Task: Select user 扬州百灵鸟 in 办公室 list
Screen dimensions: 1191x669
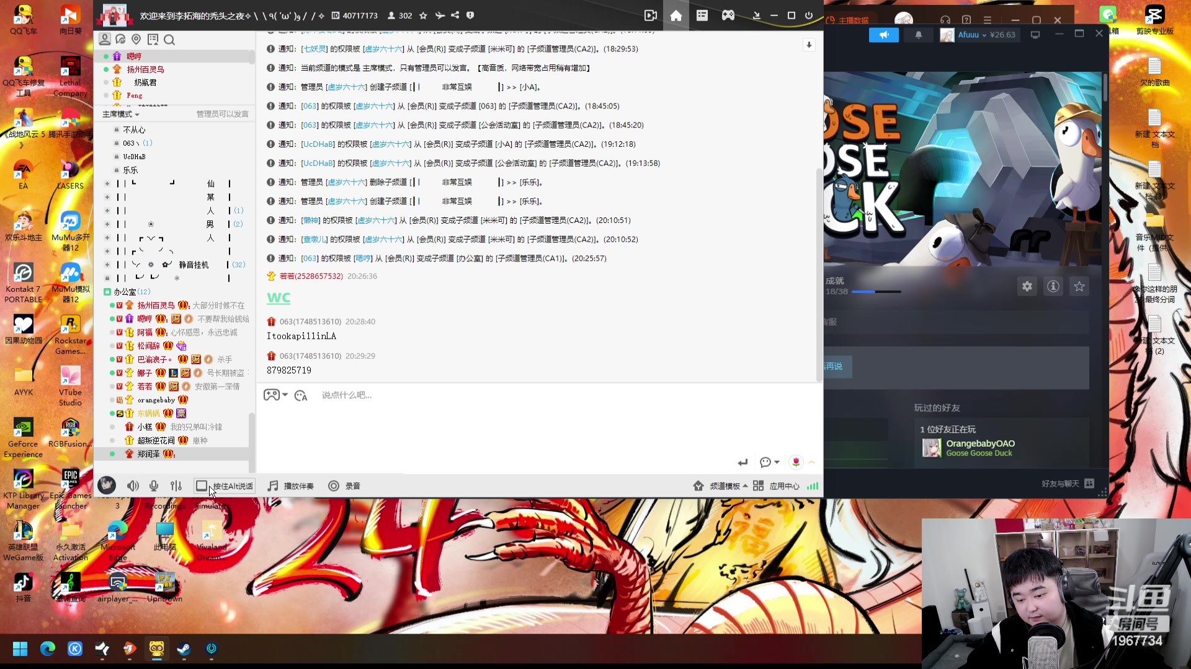Action: tap(156, 305)
